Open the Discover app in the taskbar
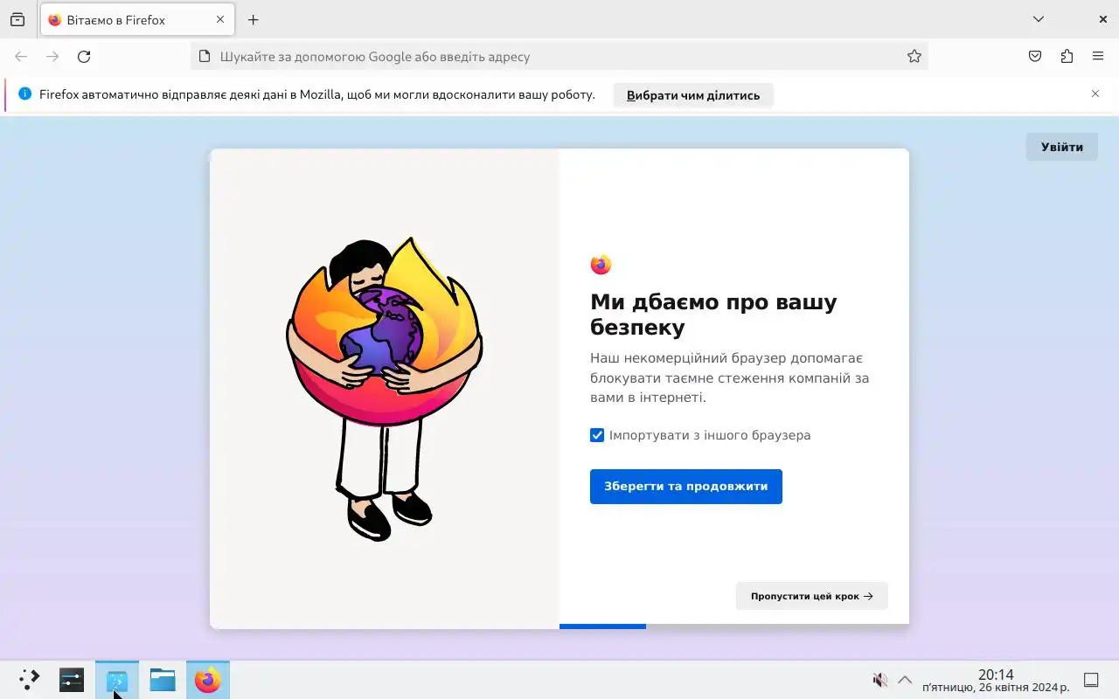1119x699 pixels. coord(117,680)
